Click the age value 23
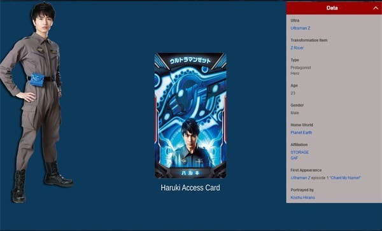 click(293, 94)
